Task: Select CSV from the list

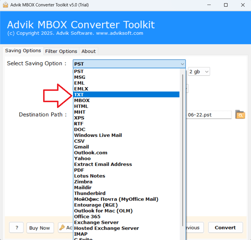Action: click(x=126, y=141)
